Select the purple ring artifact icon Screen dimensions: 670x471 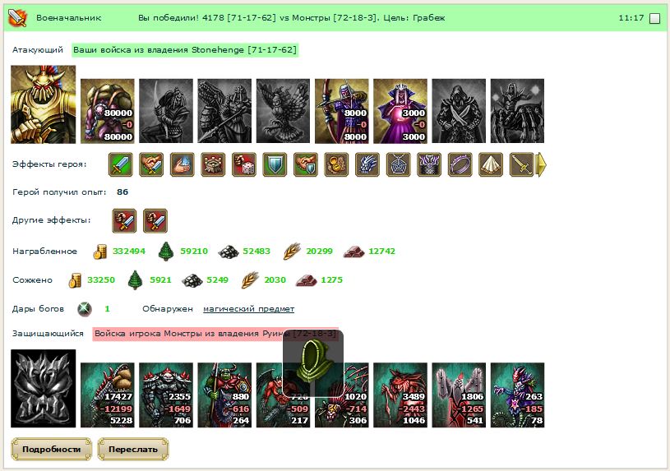click(460, 164)
